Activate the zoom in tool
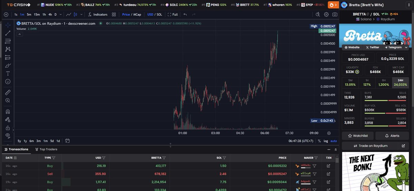Image resolution: width=414 pixels, height=191 pixels. (x=8, y=100)
